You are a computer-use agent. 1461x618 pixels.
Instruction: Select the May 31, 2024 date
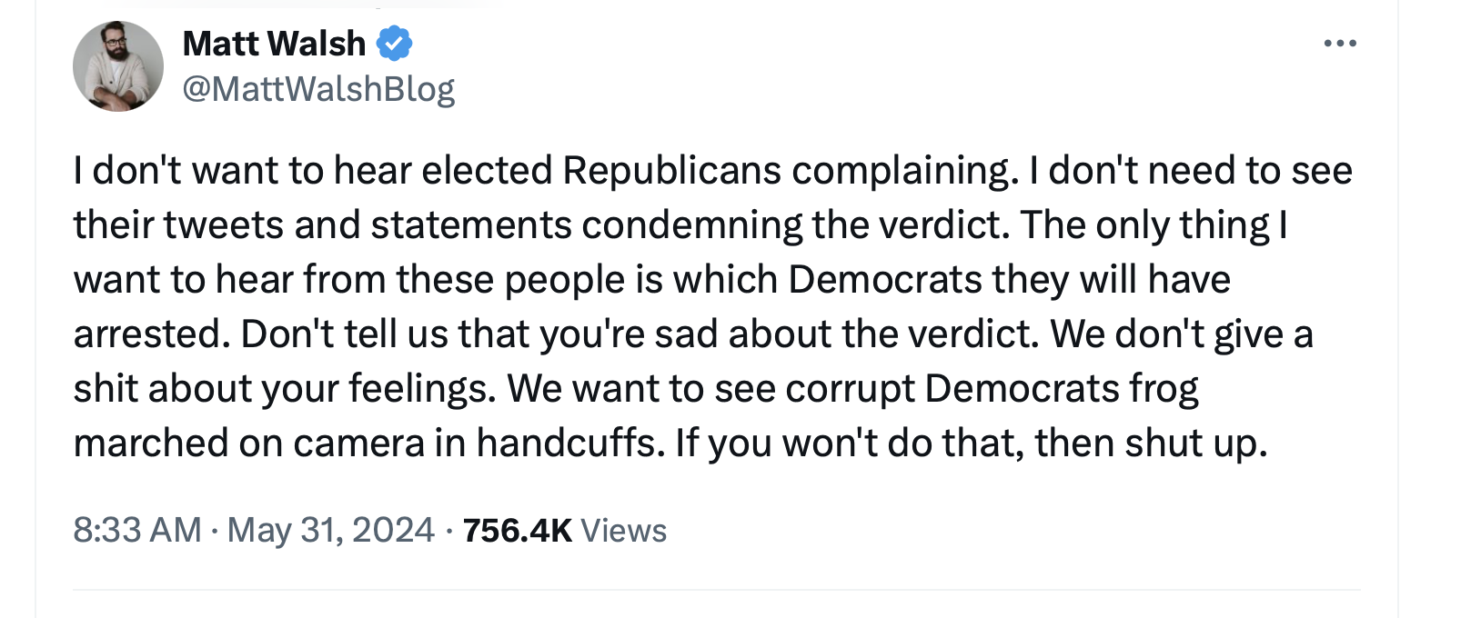pyautogui.click(x=331, y=530)
